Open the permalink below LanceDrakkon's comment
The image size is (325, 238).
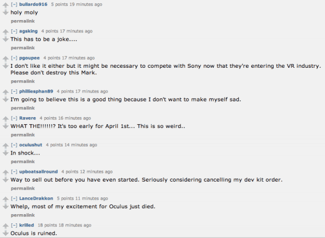pyautogui.click(x=22, y=215)
